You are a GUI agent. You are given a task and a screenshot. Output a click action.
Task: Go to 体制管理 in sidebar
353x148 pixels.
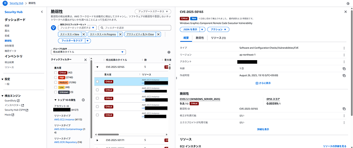tap(9, 46)
